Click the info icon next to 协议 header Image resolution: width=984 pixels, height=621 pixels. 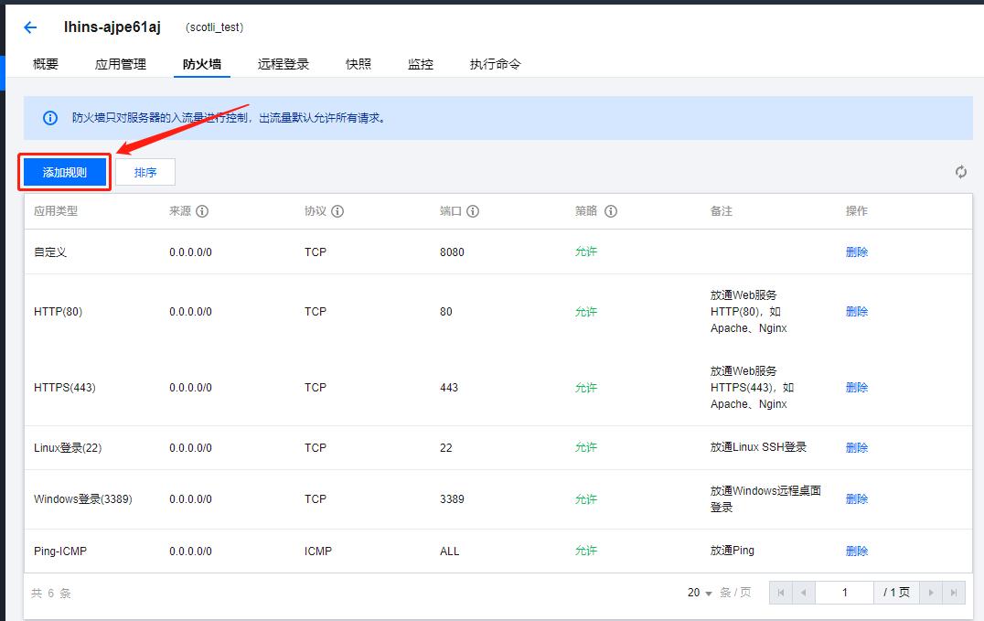pyautogui.click(x=336, y=211)
